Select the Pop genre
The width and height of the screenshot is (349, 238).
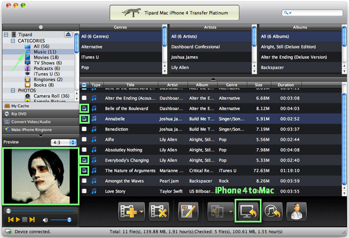coord(121,68)
